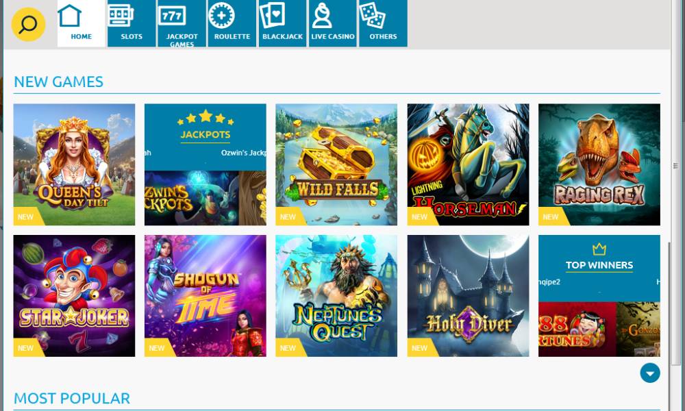Click the yellow search magnifier icon

[x=28, y=25]
